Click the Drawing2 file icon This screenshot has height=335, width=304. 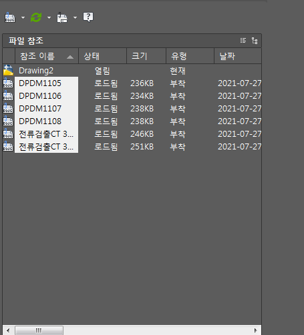tap(8, 70)
